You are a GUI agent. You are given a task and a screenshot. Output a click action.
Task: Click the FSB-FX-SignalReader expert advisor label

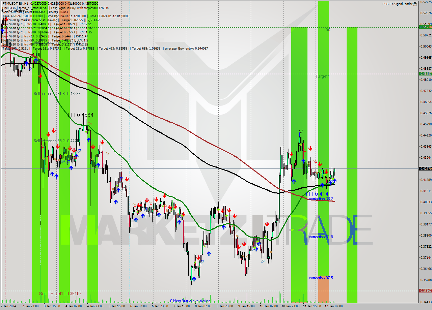coord(397,4)
